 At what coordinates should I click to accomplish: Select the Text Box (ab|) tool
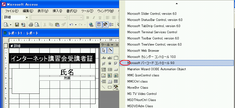point(110,58)
